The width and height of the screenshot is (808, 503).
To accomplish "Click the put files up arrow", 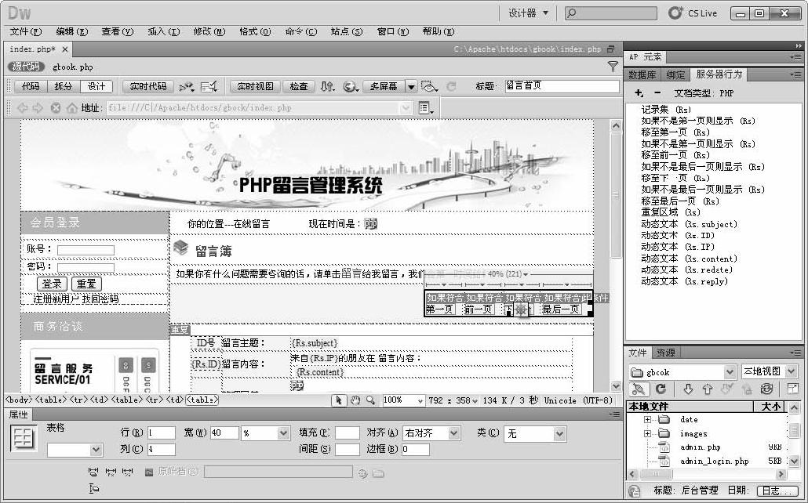I will pos(708,389).
